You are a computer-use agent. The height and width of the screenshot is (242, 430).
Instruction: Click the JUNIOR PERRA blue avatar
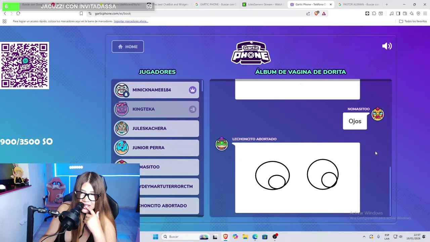pos(122,147)
